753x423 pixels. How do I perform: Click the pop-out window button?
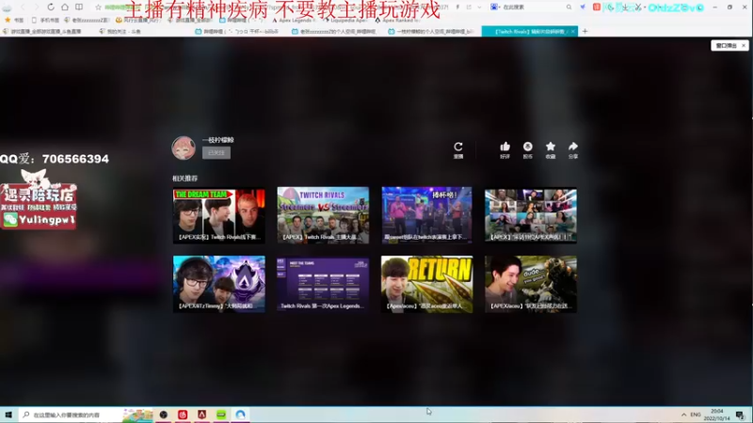click(x=726, y=45)
